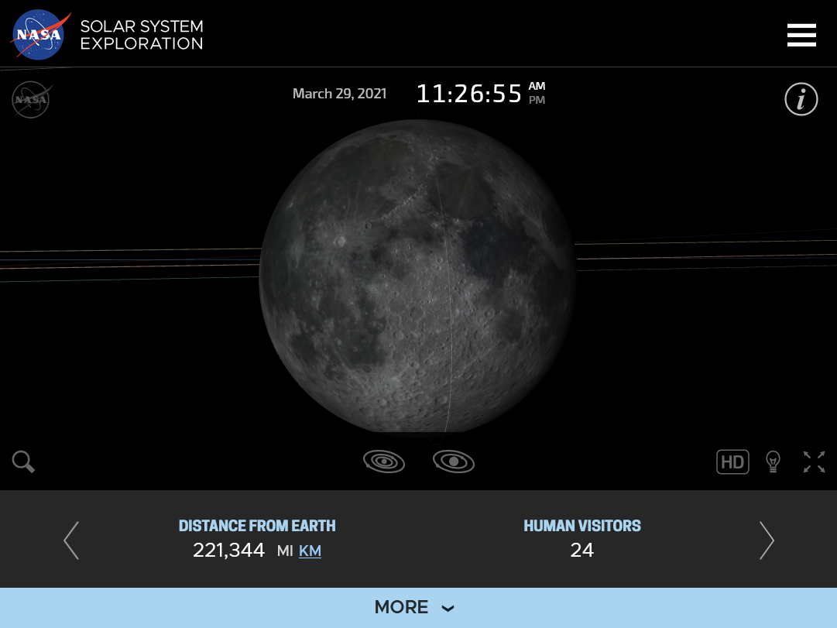Enter fullscreen mode

[814, 462]
